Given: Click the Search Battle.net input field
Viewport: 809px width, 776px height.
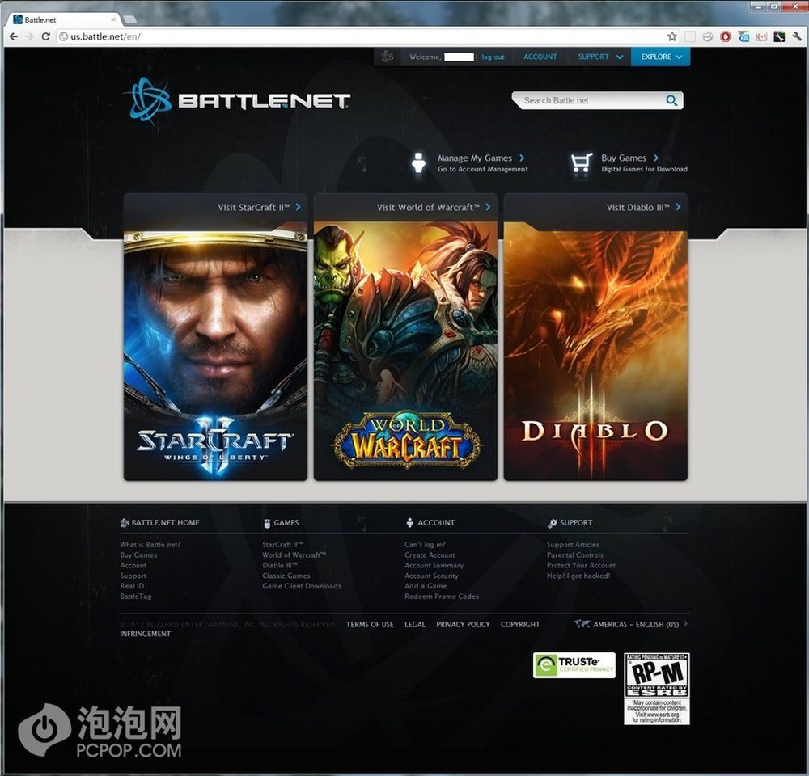Looking at the screenshot, I should click(592, 100).
